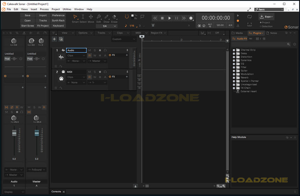
Task: Open the Audio track input -None- dropdown
Action: [x=76, y=61]
